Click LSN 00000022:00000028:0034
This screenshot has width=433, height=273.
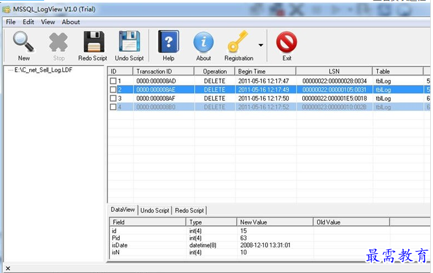tap(334, 81)
